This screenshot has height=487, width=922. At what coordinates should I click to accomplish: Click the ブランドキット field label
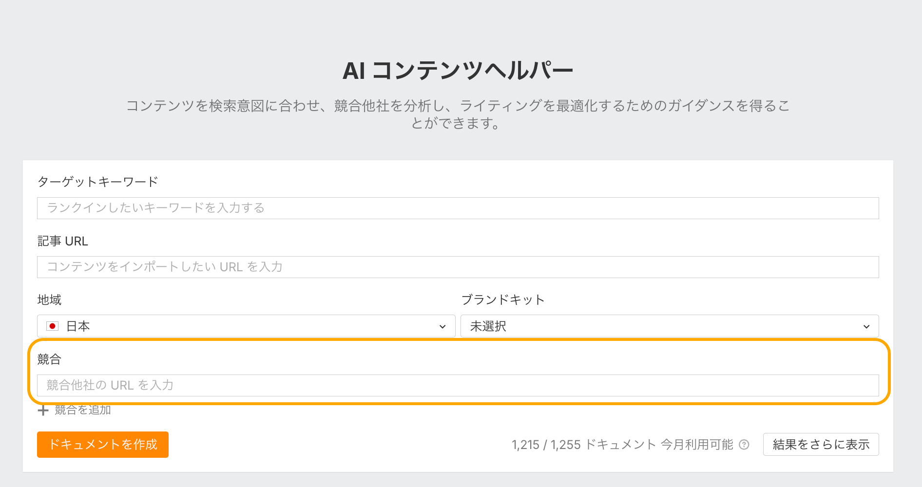pos(502,300)
